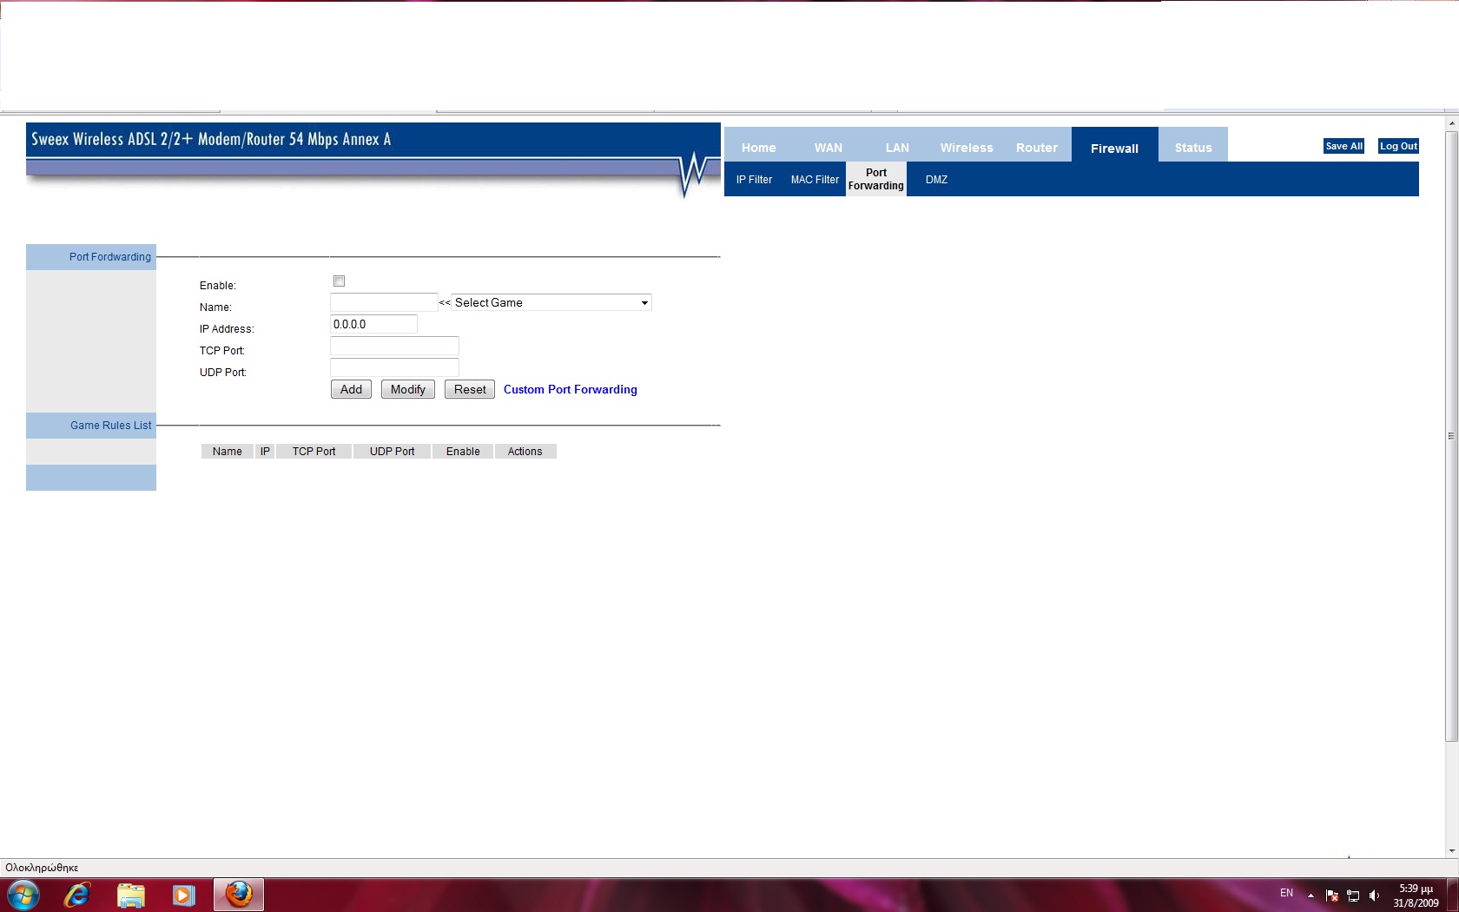
Task: Click the volume speaker tray icon
Action: tap(1374, 895)
